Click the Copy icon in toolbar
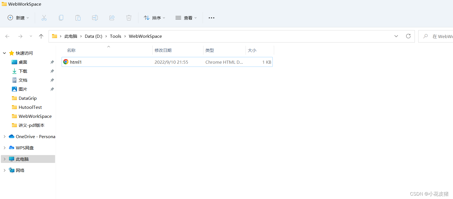This screenshot has height=199, width=453. 61,18
